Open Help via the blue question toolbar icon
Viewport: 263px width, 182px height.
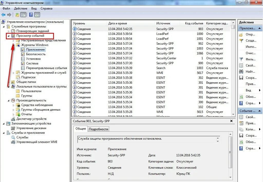click(31, 15)
